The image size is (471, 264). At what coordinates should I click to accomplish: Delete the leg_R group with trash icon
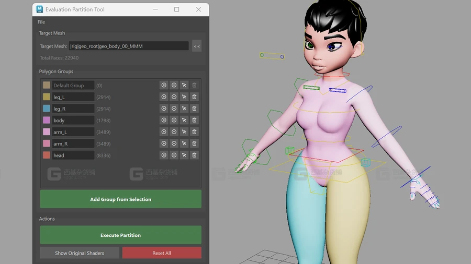tap(194, 109)
